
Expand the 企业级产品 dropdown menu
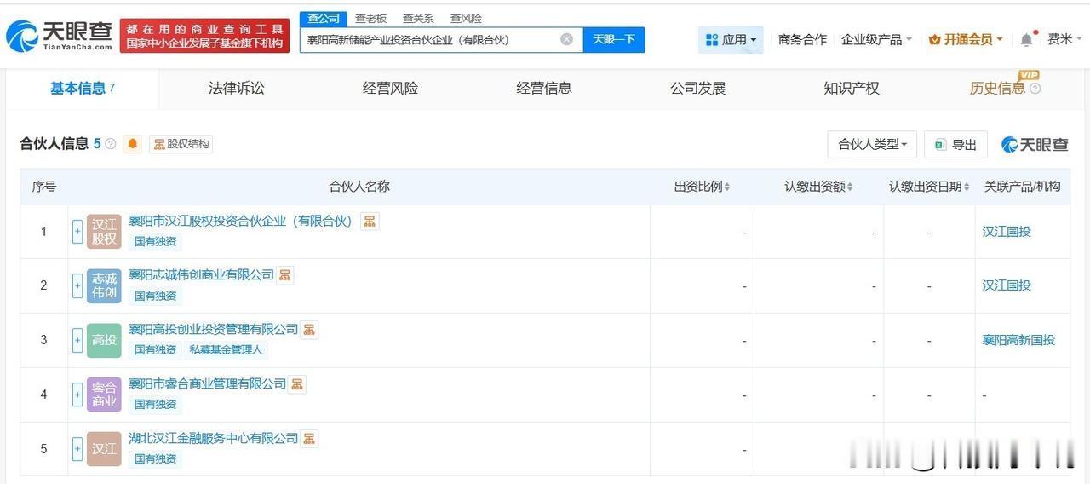876,39
